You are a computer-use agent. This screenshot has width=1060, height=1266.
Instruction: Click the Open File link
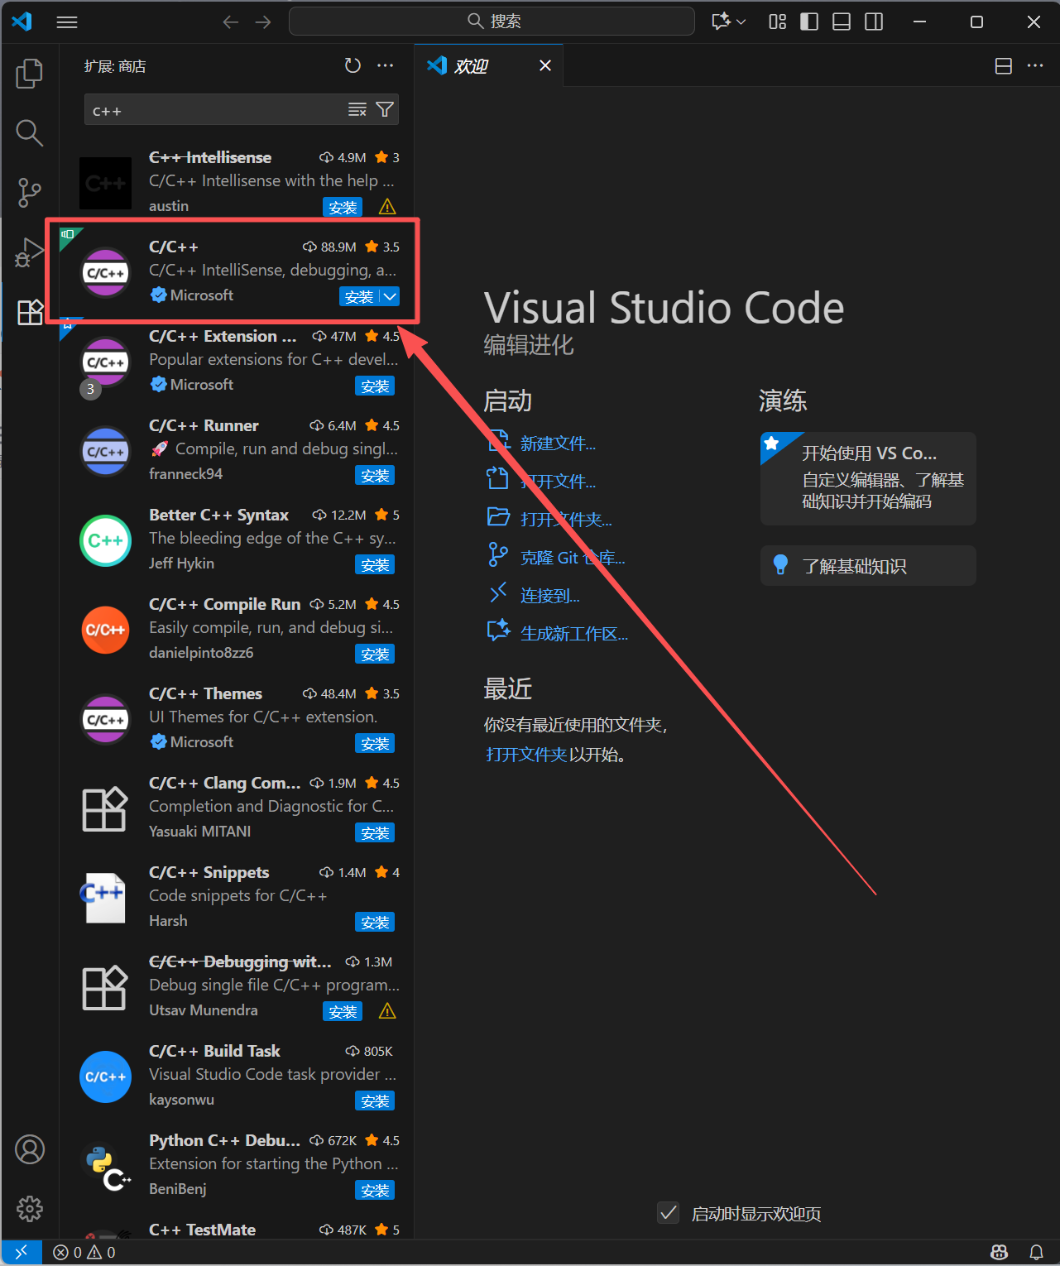pyautogui.click(x=558, y=482)
